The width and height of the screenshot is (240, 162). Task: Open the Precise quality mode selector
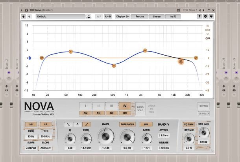click(140, 17)
